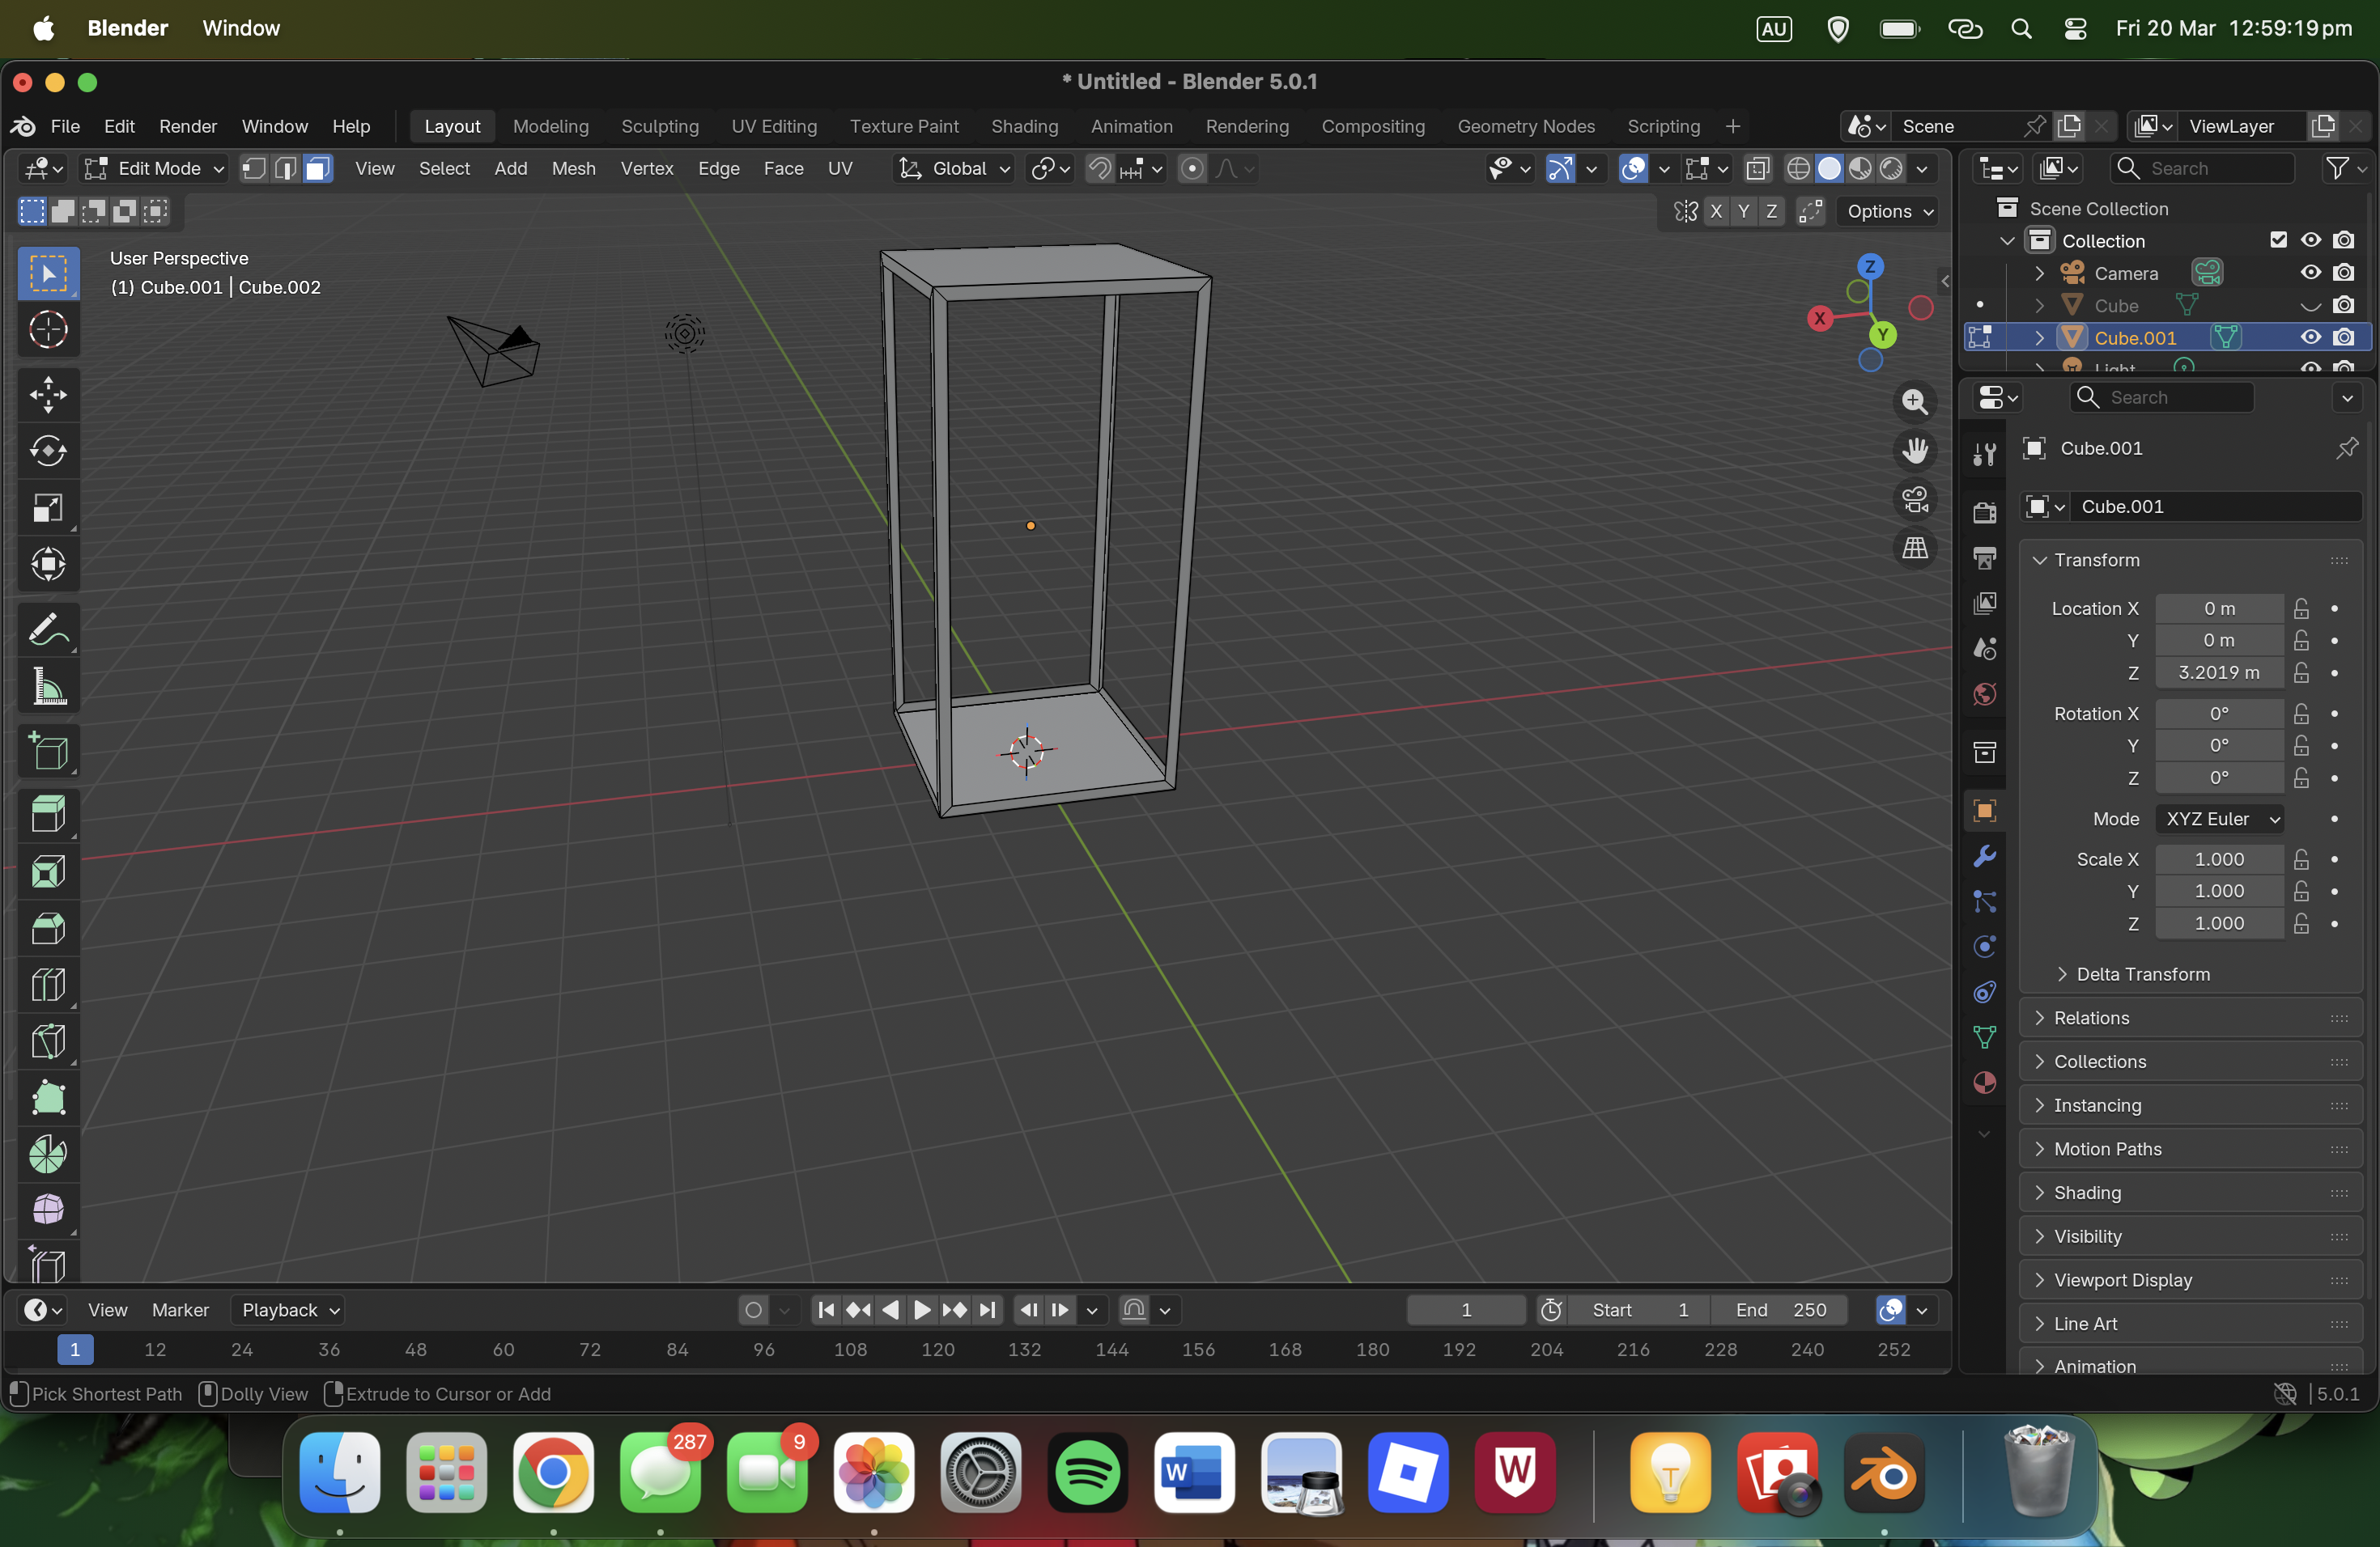This screenshot has width=2380, height=1547.
Task: Select the Annotate pencil tool
Action: pyautogui.click(x=47, y=629)
